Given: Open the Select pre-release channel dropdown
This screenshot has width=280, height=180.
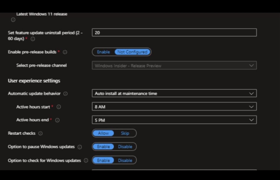Looking at the screenshot, I should coord(174,66).
